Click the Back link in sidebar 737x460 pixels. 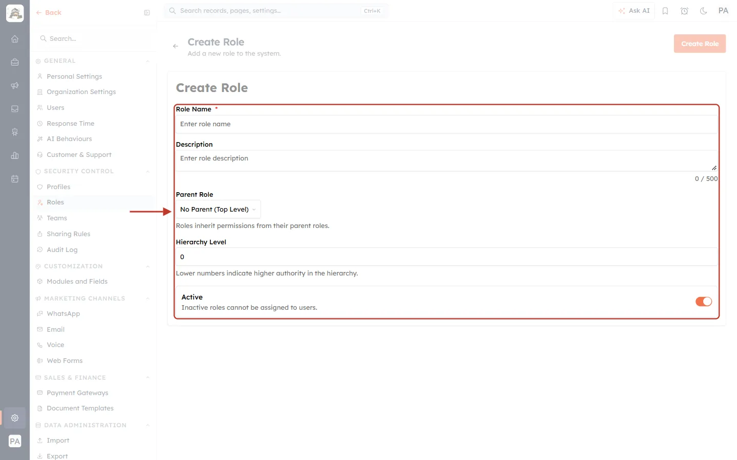(49, 13)
